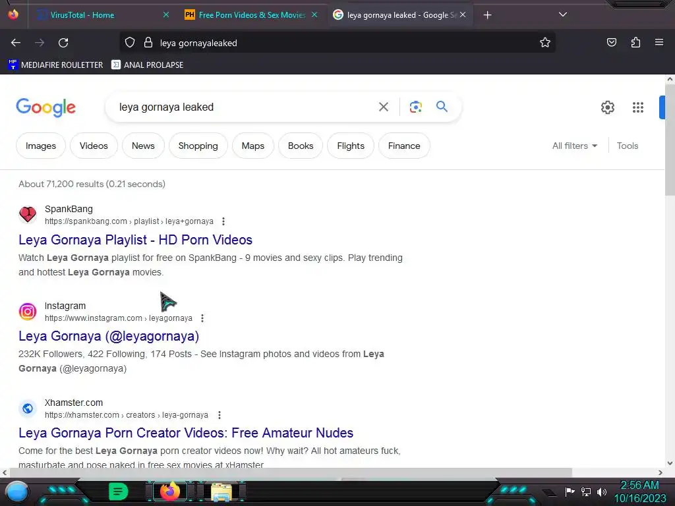The height and width of the screenshot is (506, 675).
Task: Click the Start orb button
Action: [16, 492]
